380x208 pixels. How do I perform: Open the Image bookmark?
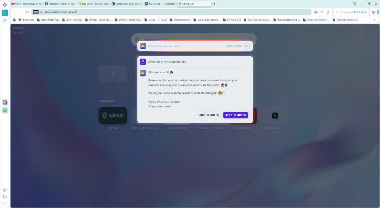tap(150, 20)
